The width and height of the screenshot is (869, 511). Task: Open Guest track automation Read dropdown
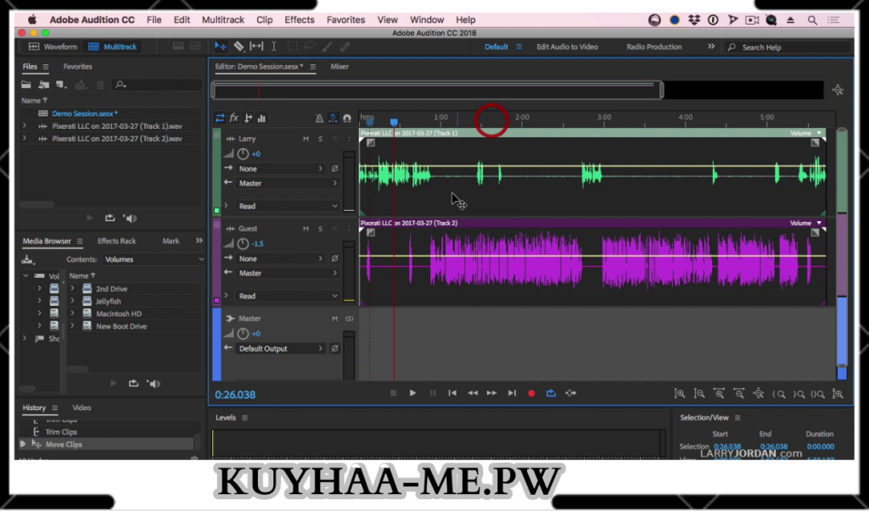[287, 297]
